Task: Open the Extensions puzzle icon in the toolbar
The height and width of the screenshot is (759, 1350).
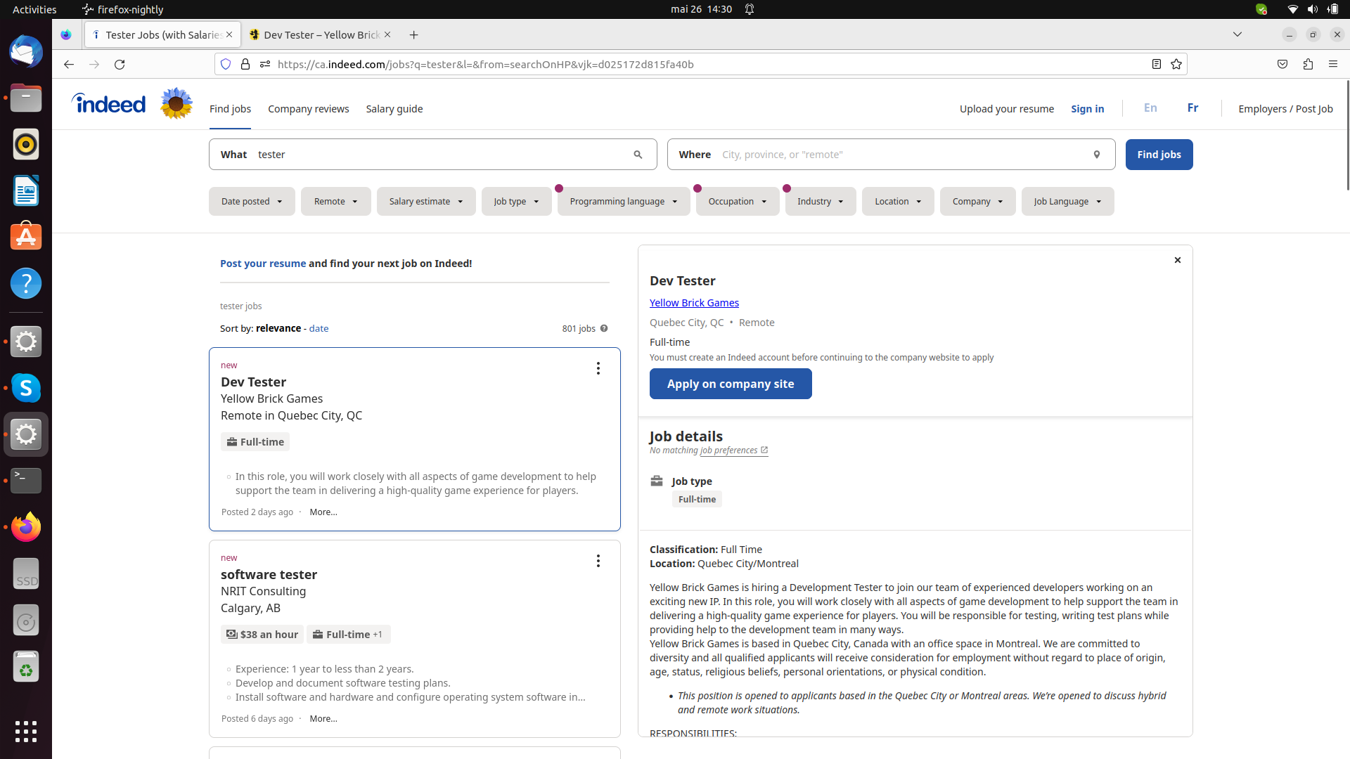Action: pyautogui.click(x=1308, y=64)
